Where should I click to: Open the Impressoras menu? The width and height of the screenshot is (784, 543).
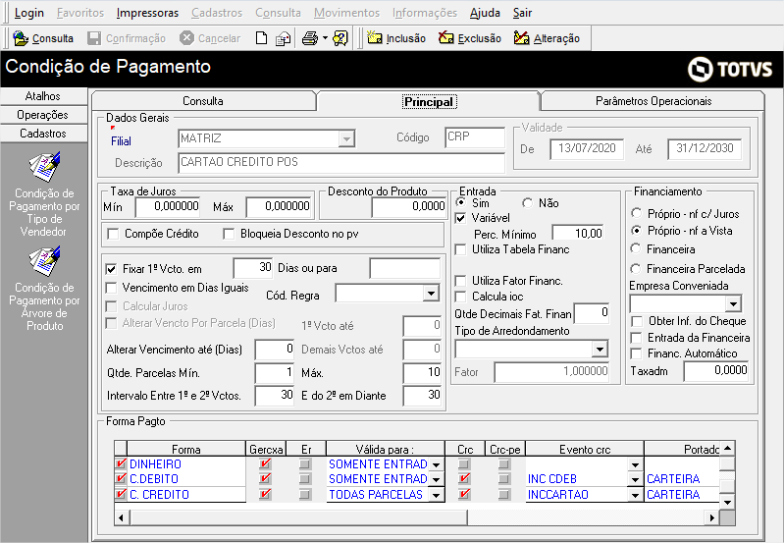coord(147,13)
